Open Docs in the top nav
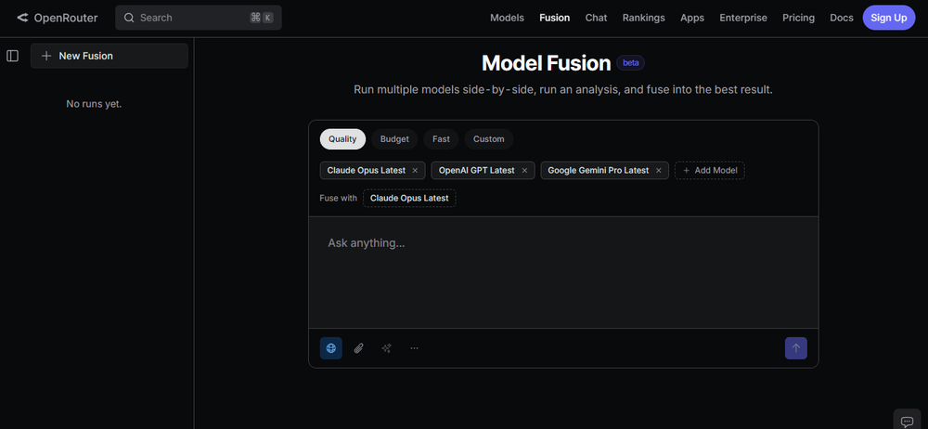The height and width of the screenshot is (429, 928). coord(842,18)
